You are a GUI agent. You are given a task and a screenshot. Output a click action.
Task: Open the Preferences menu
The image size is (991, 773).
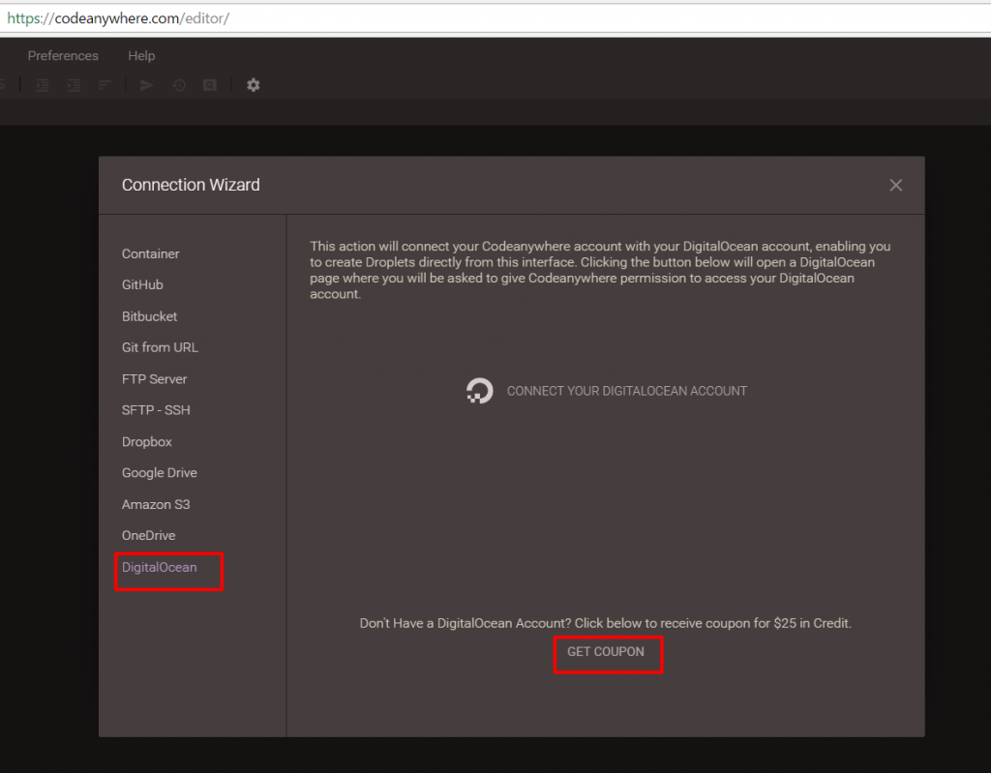coord(63,55)
